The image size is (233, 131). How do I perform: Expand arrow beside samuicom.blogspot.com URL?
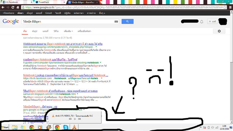pyautogui.click(x=77, y=94)
